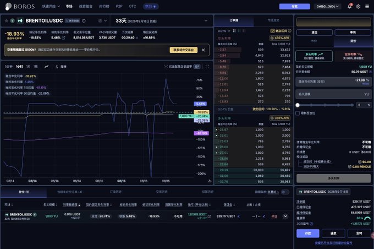Toggle implied yield only chart switch
This screenshot has width=374, height=249.
coord(197,67)
